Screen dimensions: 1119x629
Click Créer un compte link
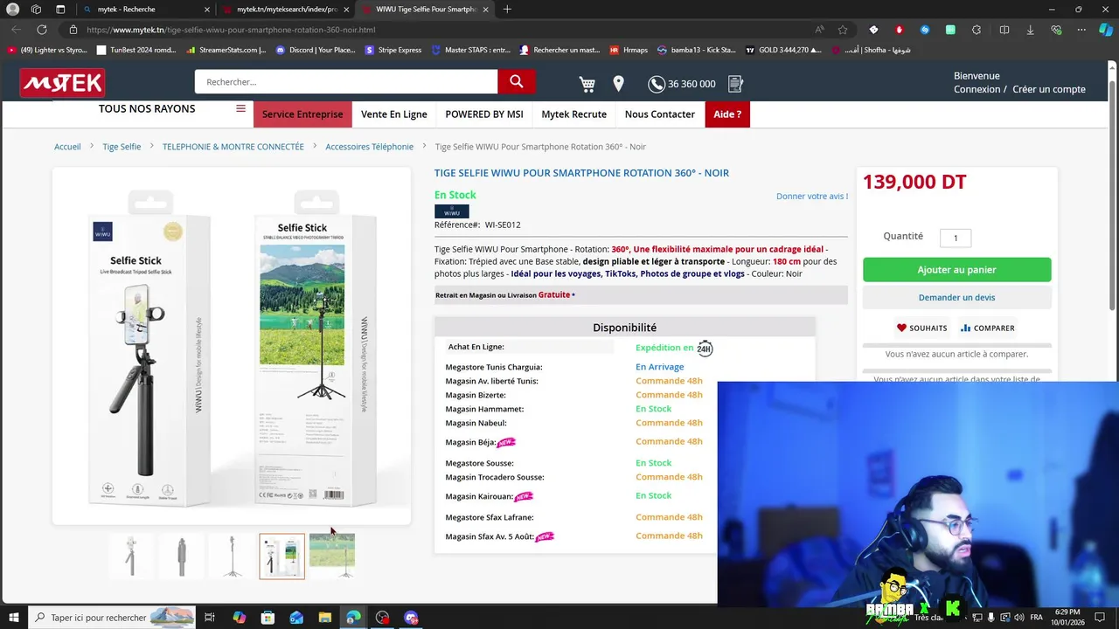pos(1049,89)
